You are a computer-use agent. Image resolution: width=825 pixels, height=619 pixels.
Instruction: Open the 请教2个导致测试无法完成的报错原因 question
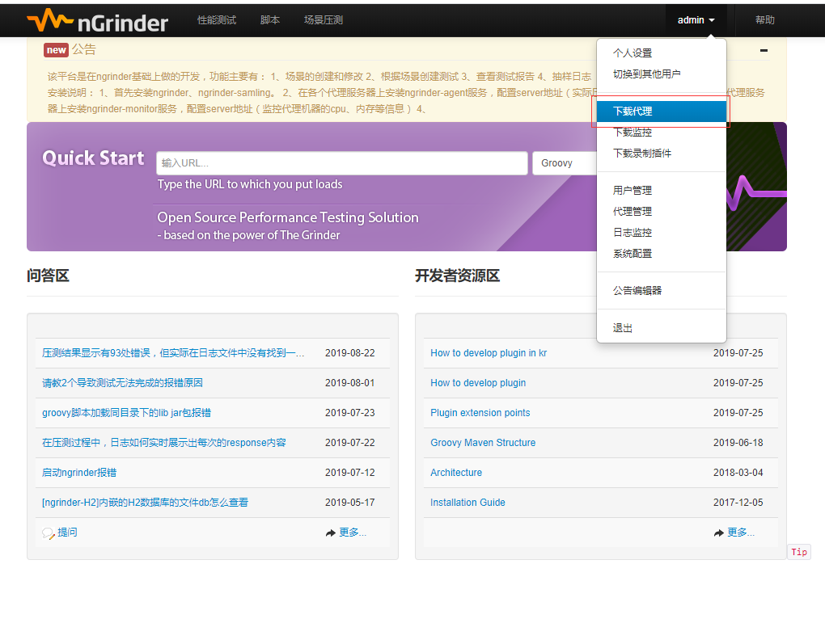click(122, 383)
